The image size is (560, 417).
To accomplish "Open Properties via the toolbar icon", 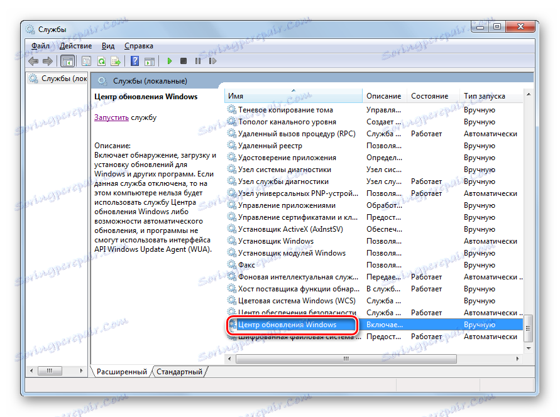I will [x=87, y=62].
